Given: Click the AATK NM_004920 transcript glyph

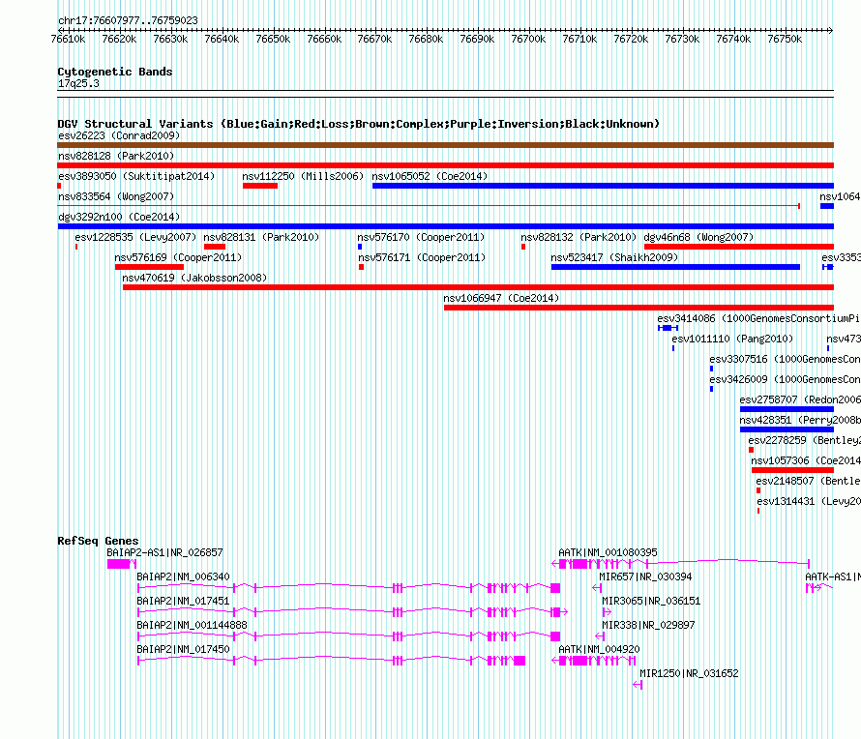Looking at the screenshot, I should click(x=594, y=661).
